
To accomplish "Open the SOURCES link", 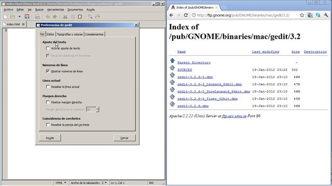I will (185, 70).
